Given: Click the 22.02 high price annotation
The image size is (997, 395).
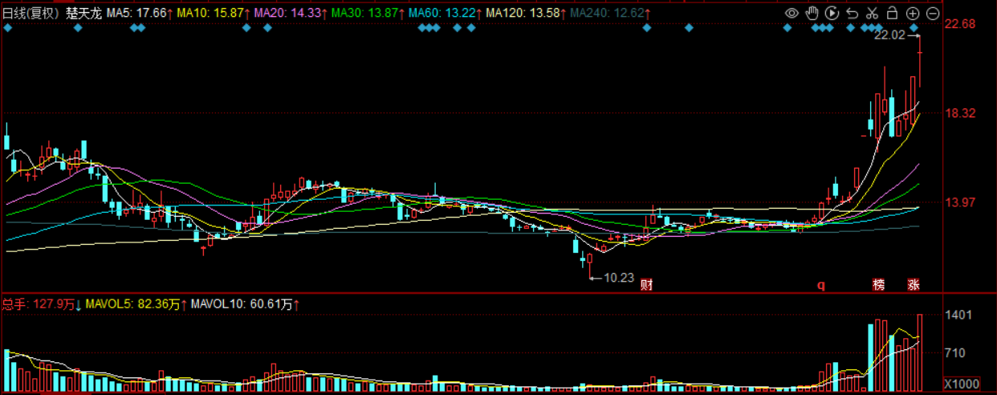Looking at the screenshot, I should pyautogui.click(x=889, y=35).
